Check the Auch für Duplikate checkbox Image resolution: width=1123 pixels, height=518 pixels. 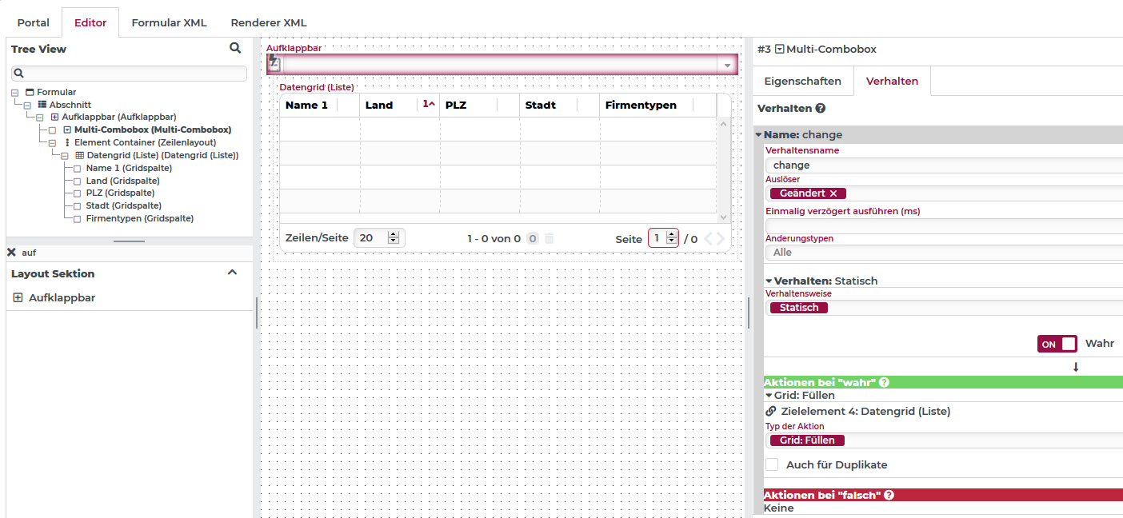coord(772,464)
